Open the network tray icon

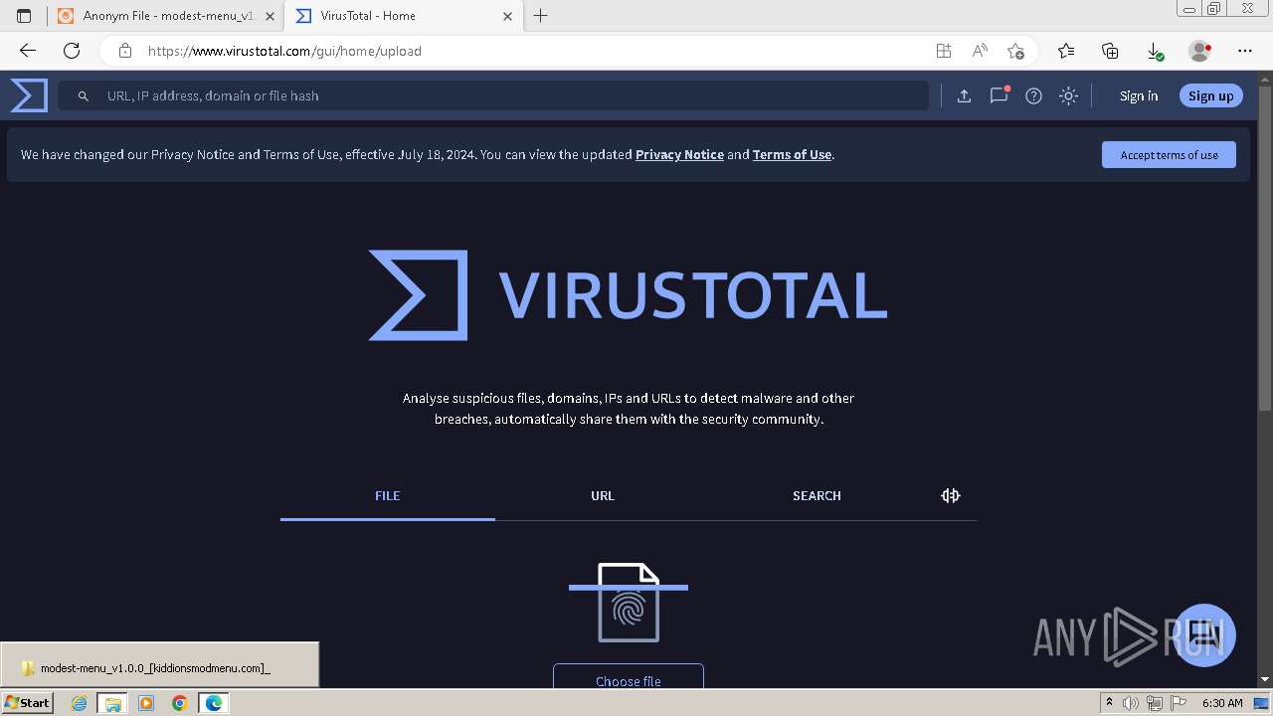click(x=1155, y=703)
